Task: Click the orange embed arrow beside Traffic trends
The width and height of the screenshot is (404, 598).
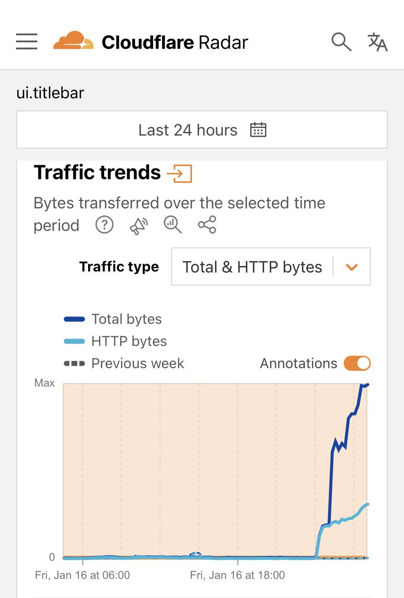Action: [179, 173]
